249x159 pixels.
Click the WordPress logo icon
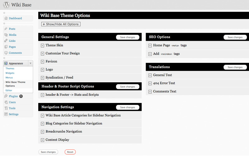coord(6,5)
